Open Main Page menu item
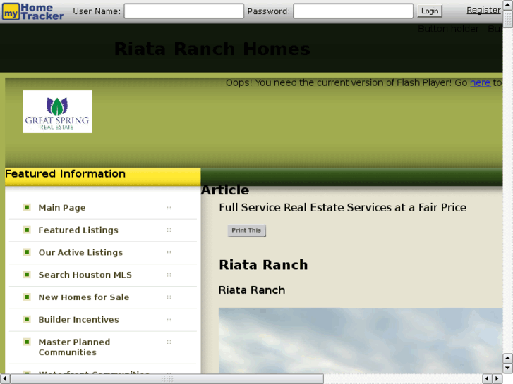Image resolution: width=513 pixels, height=384 pixels. [62, 208]
